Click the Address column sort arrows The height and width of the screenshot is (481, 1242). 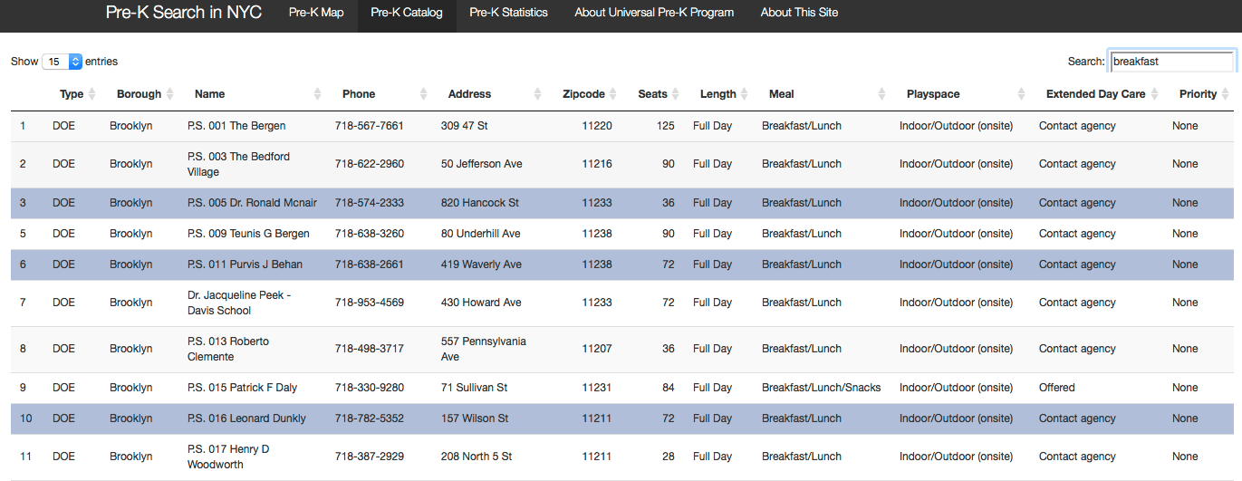pyautogui.click(x=537, y=94)
